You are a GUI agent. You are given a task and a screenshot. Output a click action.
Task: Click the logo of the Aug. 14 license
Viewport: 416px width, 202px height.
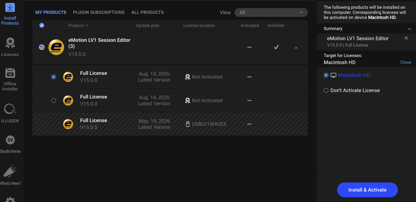[x=68, y=100]
